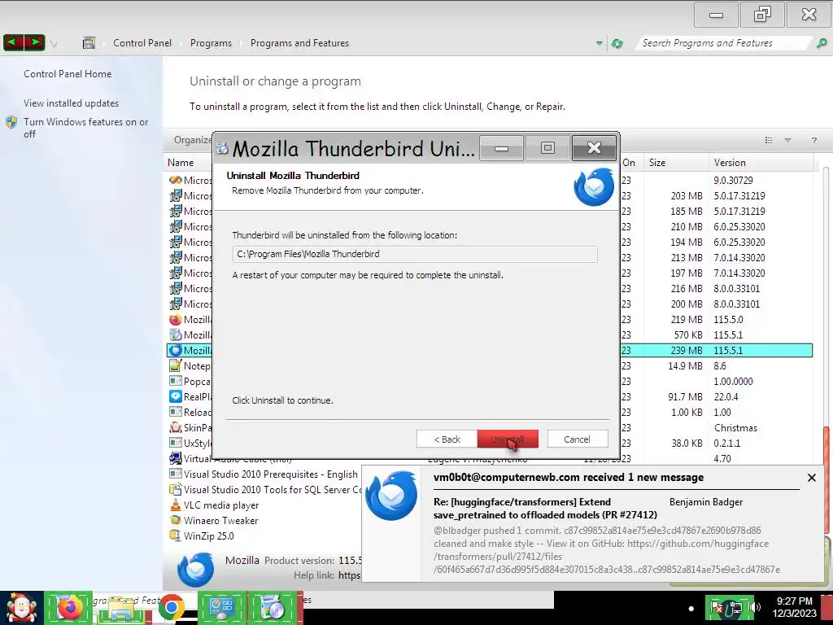Click the Thunderbird logo in the uninstall dialog header
This screenshot has width=833, height=625.
[594, 187]
